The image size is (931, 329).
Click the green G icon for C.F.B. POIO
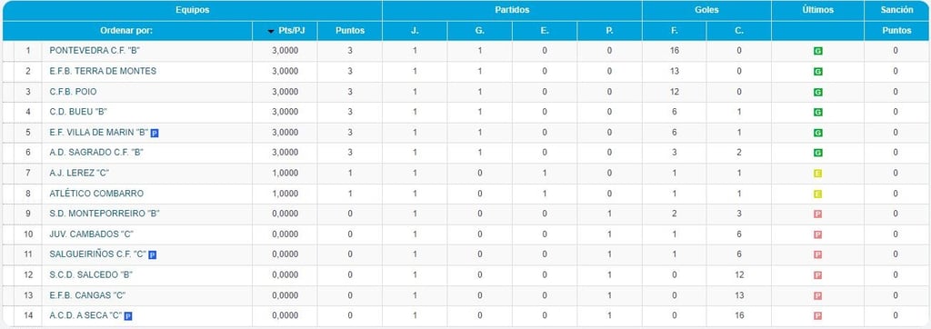817,92
